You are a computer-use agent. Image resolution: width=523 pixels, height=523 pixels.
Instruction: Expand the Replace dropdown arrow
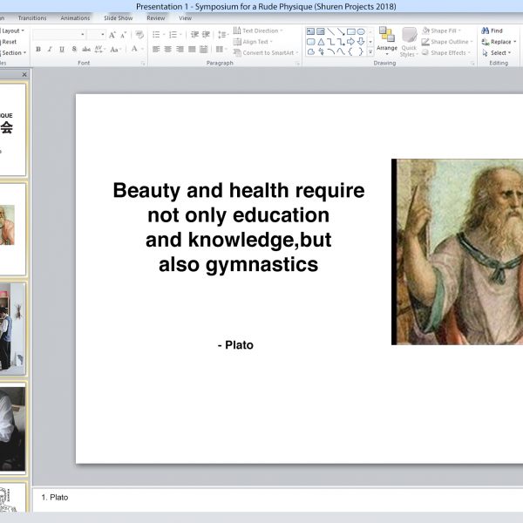pyautogui.click(x=516, y=42)
